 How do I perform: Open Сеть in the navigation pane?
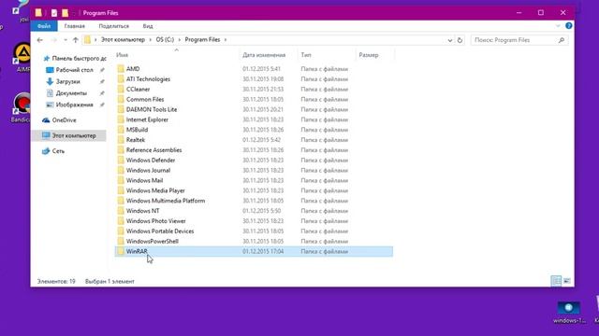58,151
